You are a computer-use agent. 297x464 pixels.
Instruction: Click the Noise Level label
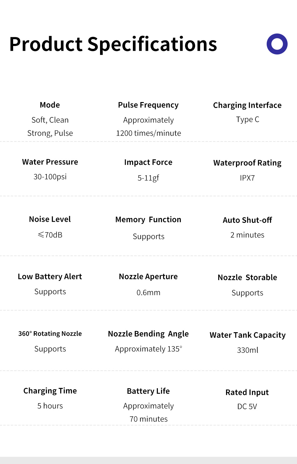(x=50, y=219)
